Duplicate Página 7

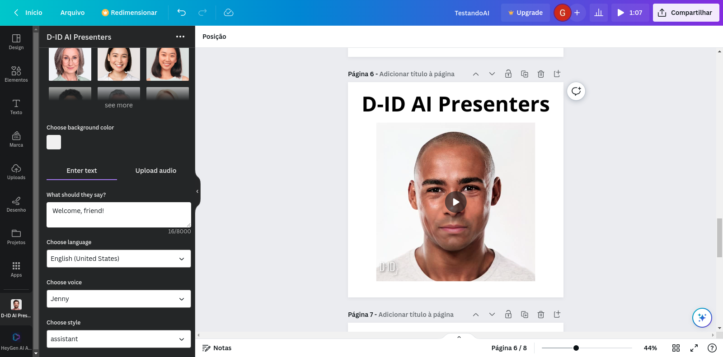click(x=525, y=315)
